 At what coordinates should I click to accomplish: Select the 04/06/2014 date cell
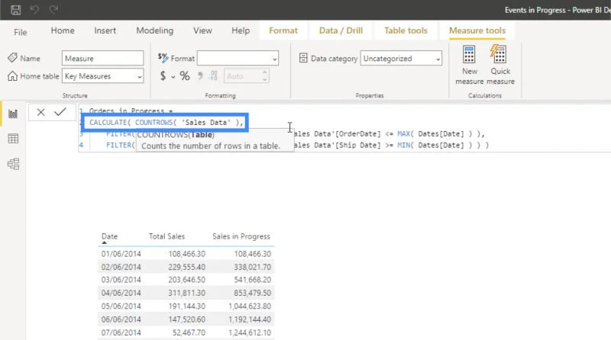pos(121,293)
